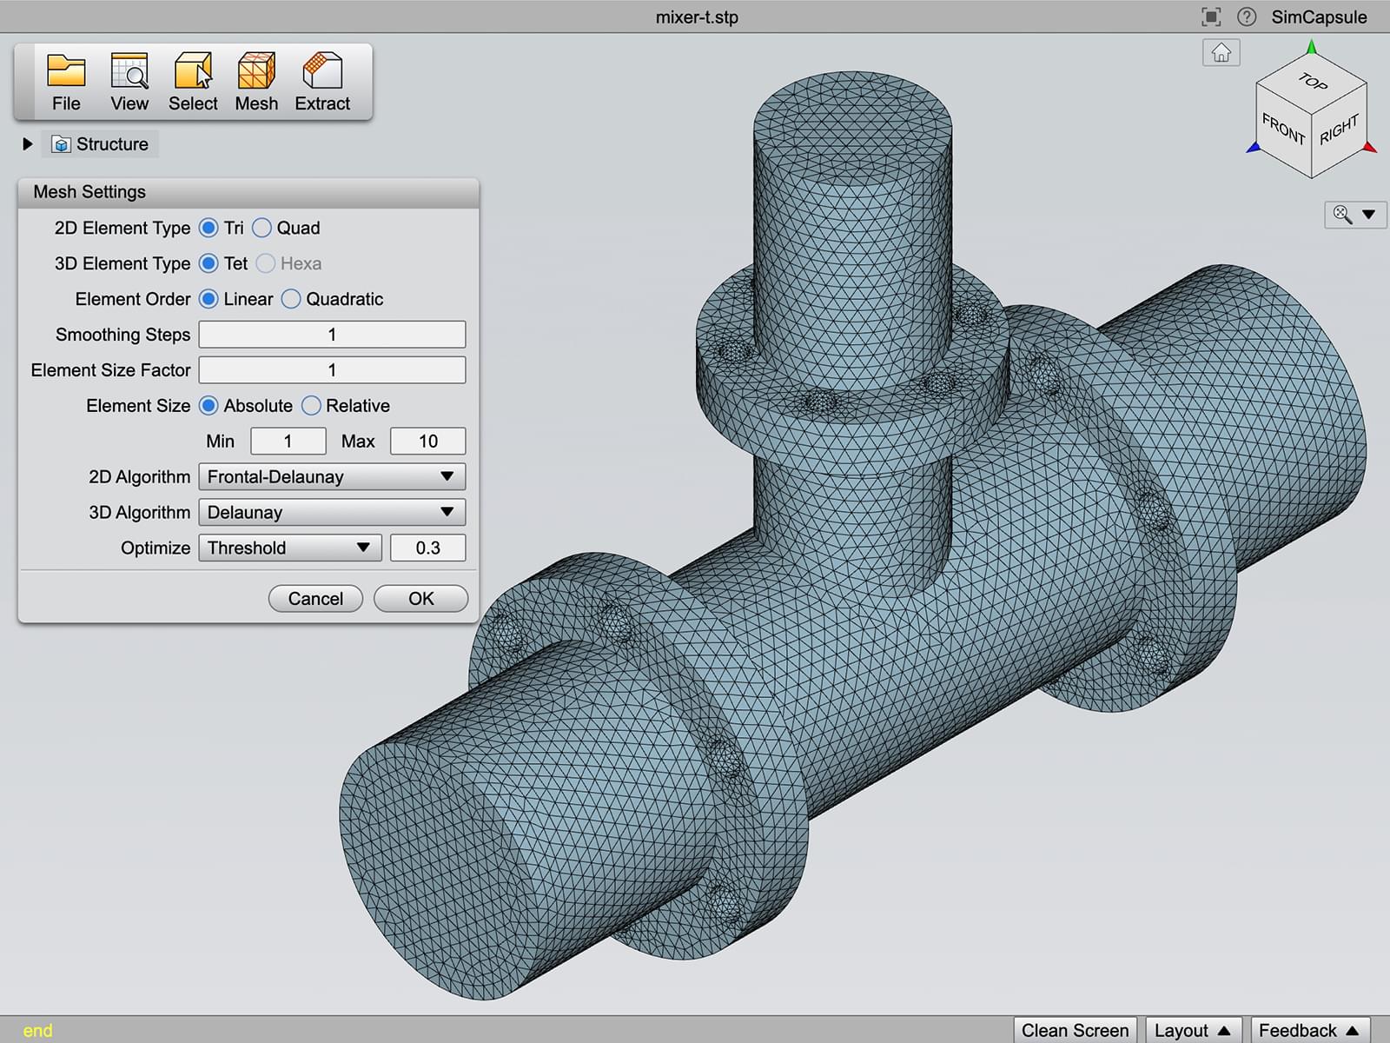
Task: Click TOP face of the view cube
Action: click(1313, 83)
